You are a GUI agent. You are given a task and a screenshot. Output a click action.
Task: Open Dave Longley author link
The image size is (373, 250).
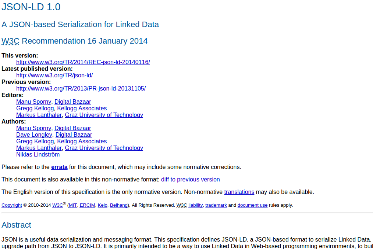34,135
